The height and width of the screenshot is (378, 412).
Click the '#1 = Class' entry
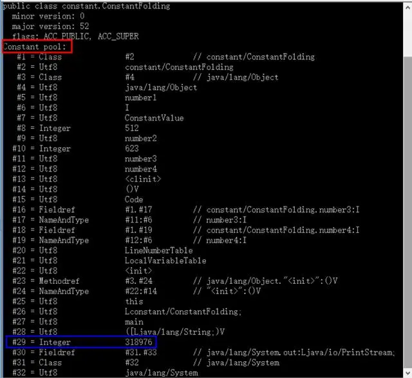tap(39, 57)
